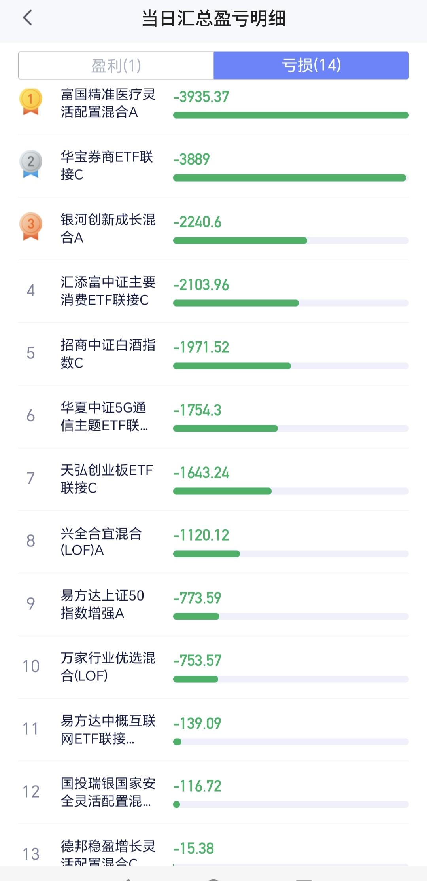Tap the -2103.96 loss amount
The width and height of the screenshot is (427, 881).
pos(201,285)
